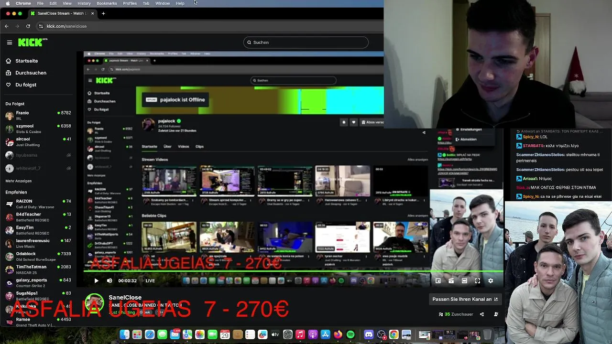Open the player settings gear

(x=491, y=281)
